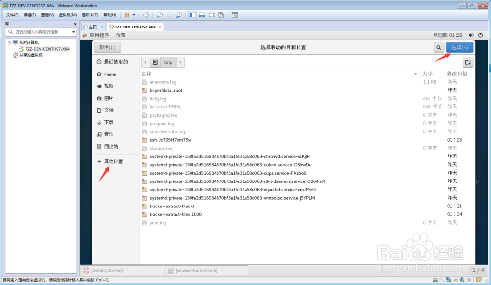Open the 虚拟机 menu

(69, 15)
